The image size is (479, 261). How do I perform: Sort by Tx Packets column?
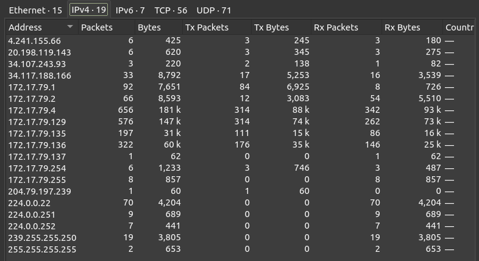pyautogui.click(x=207, y=27)
